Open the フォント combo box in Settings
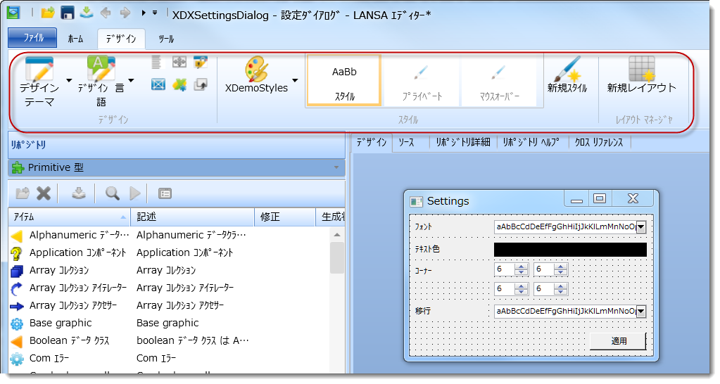 pos(641,227)
